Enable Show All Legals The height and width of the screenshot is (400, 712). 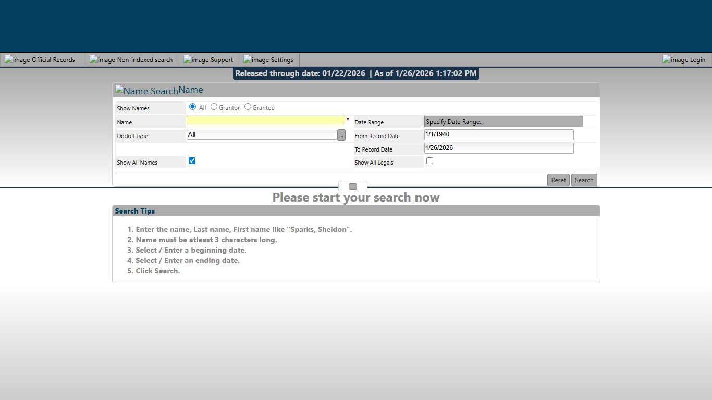tap(429, 160)
